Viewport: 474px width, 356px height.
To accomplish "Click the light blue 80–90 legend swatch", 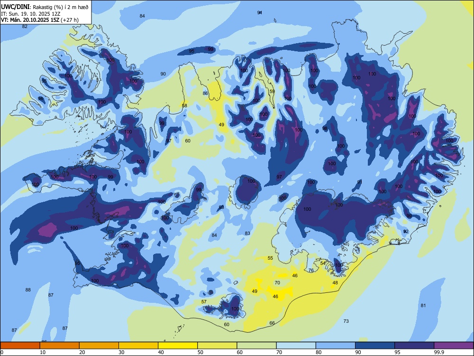I will point(336,346).
